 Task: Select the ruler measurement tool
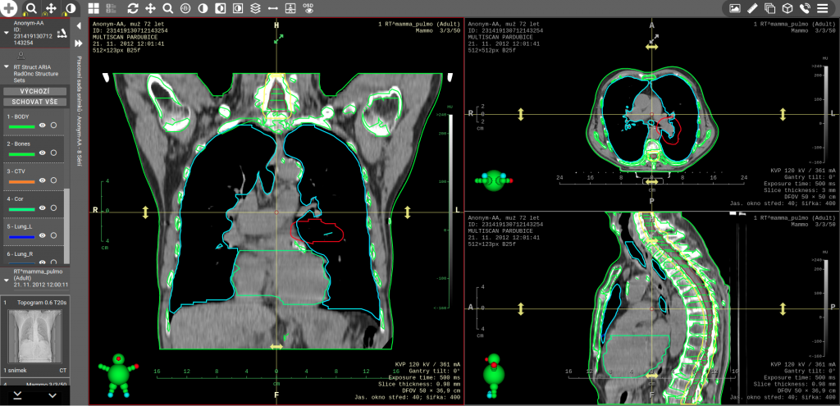click(752, 8)
